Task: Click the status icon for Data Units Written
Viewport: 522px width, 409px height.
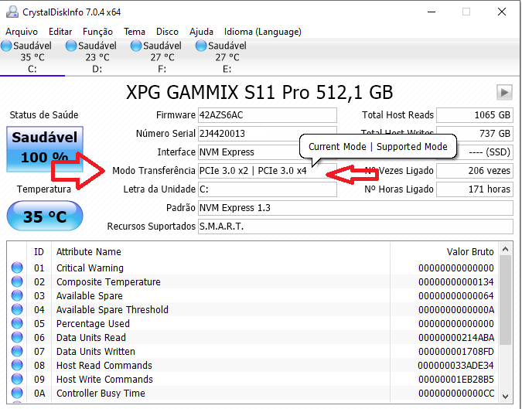Action: click(x=17, y=352)
